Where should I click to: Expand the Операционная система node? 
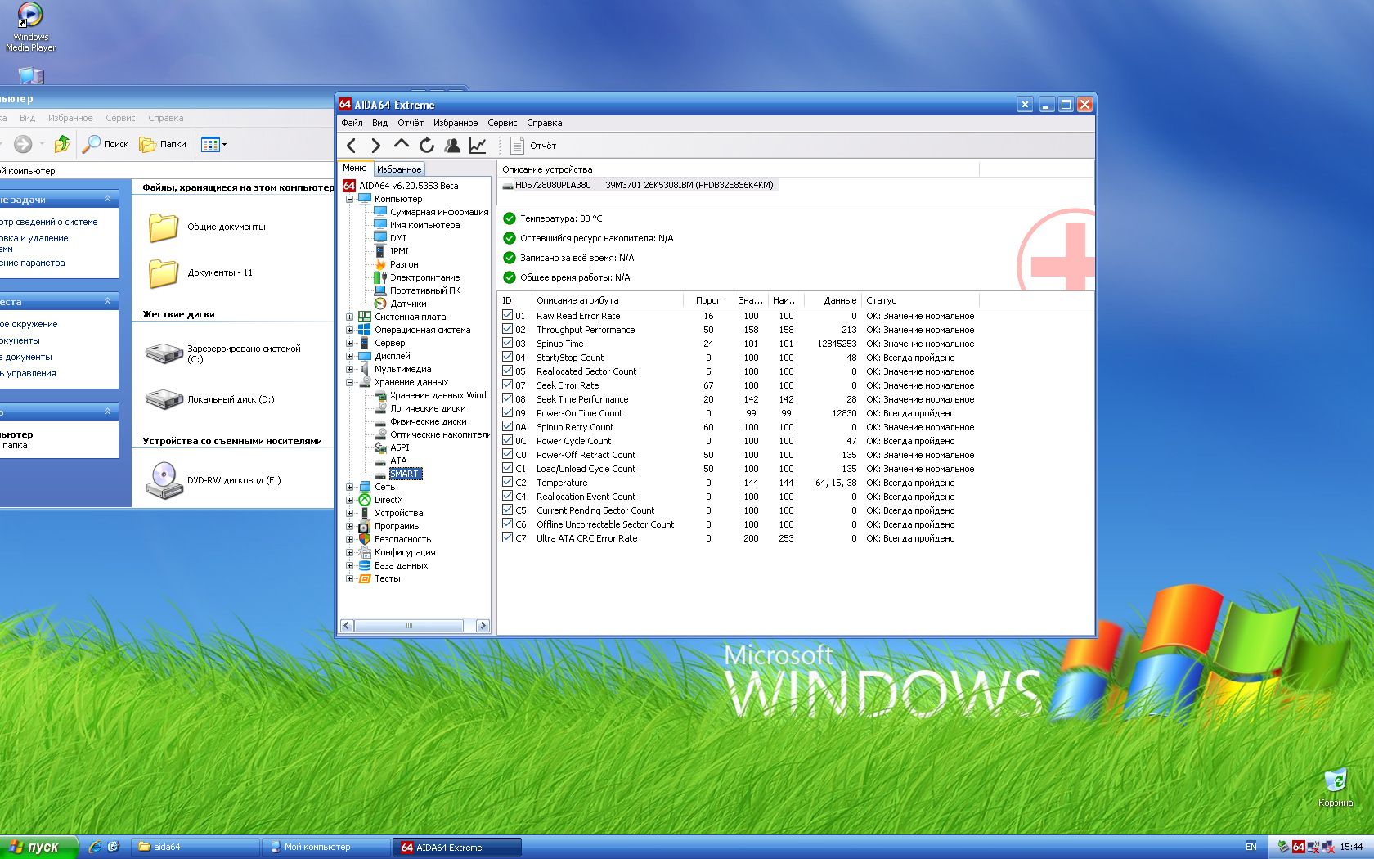349,330
